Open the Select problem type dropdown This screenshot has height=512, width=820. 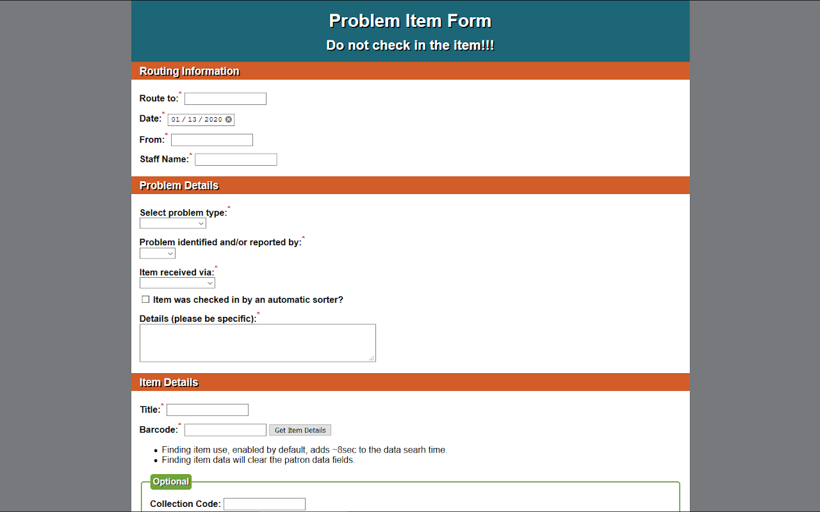(x=173, y=223)
